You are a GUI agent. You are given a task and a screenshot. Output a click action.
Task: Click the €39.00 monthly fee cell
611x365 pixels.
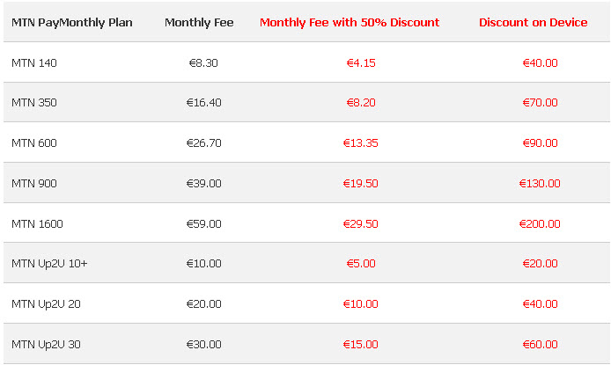click(203, 183)
